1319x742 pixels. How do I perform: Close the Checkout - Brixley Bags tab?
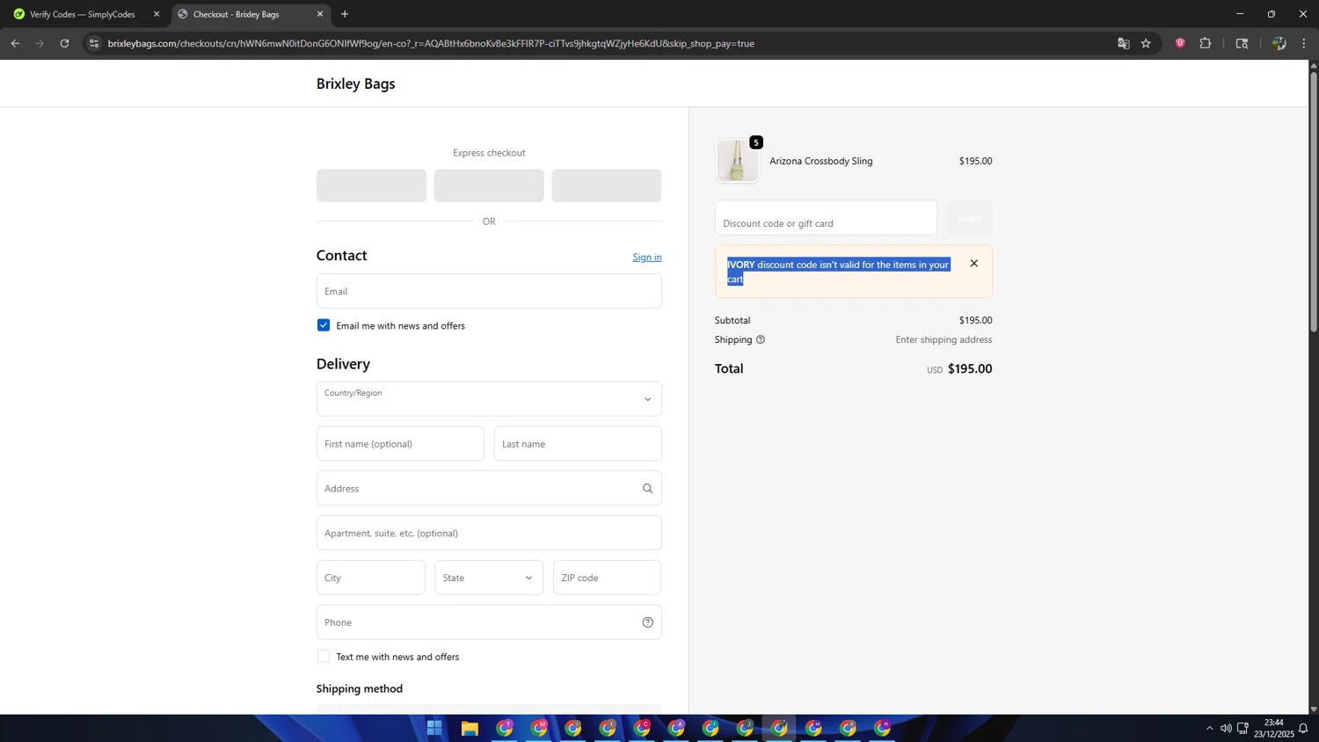pyautogui.click(x=320, y=14)
